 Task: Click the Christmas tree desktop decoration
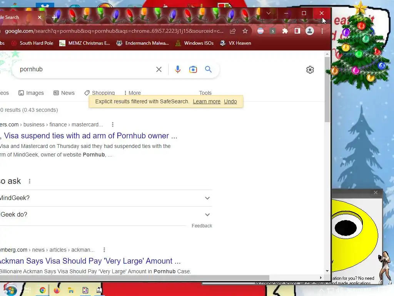click(359, 48)
